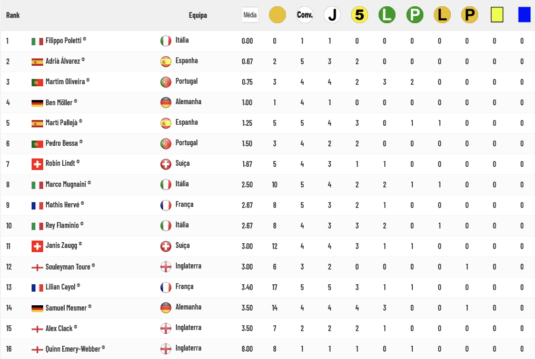Open Martim Oliveira player link
Image resolution: width=535 pixels, height=359 pixels.
pyautogui.click(x=65, y=82)
